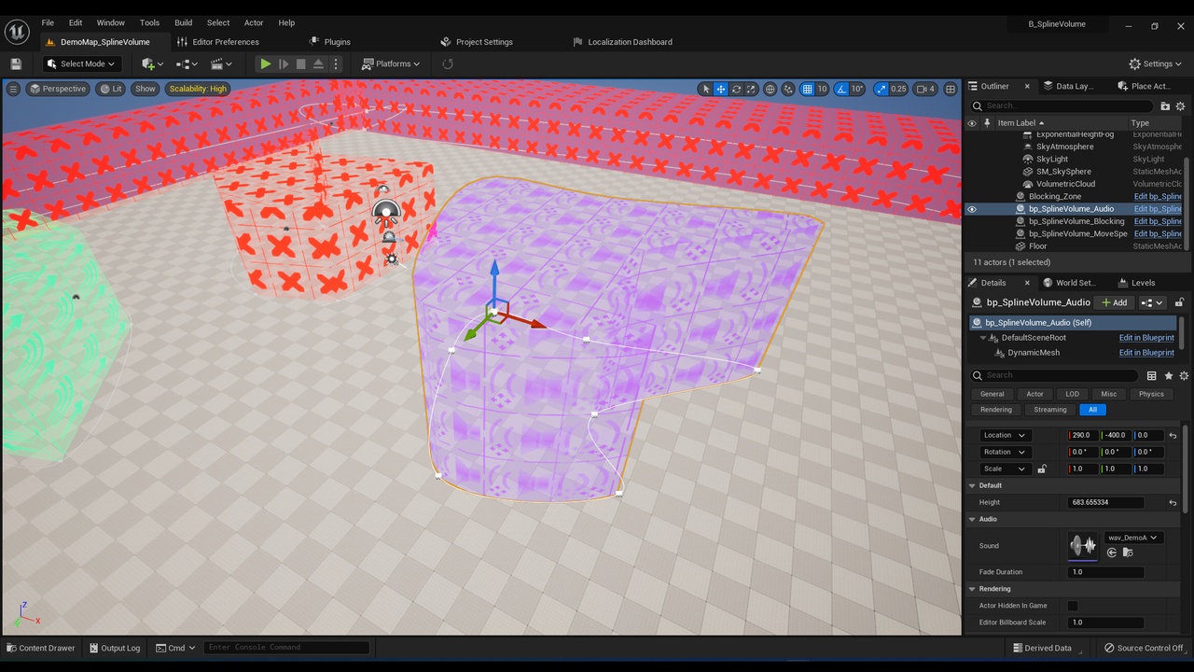
Task: Select the Floor actor in Outliner
Action: (x=1038, y=245)
